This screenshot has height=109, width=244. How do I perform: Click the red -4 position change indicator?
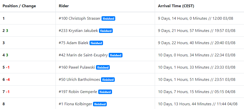coord(8,80)
